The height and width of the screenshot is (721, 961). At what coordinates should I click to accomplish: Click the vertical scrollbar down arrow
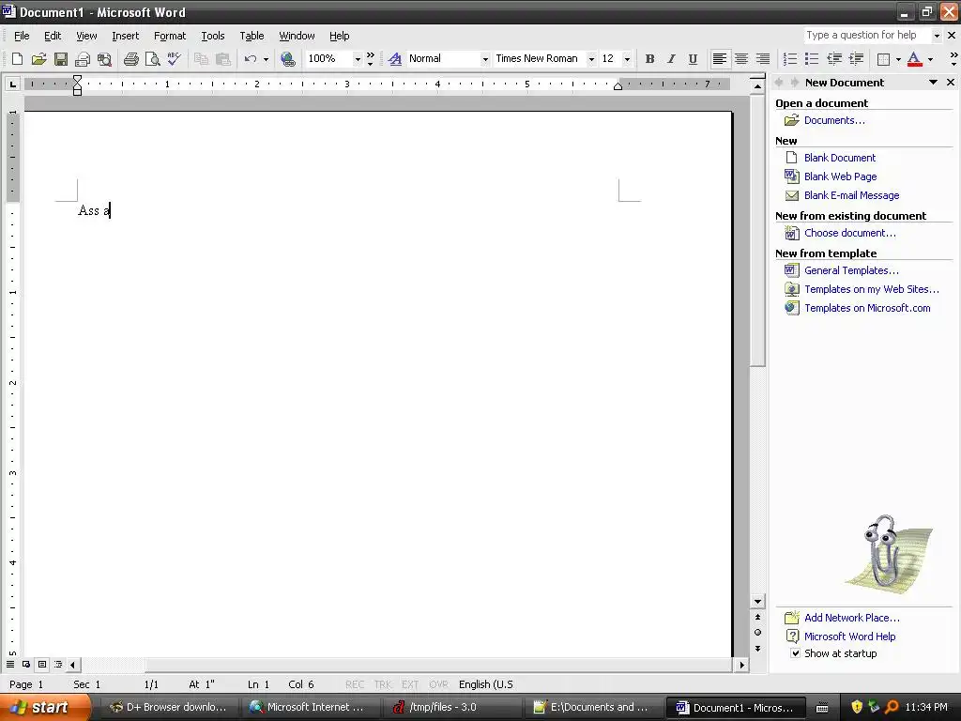click(758, 602)
